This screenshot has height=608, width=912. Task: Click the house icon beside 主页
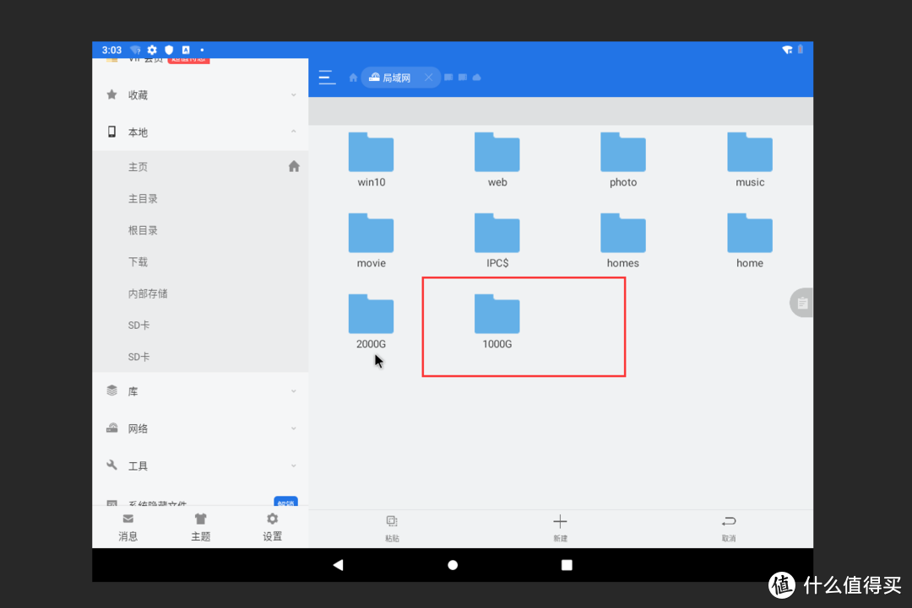pos(294,167)
